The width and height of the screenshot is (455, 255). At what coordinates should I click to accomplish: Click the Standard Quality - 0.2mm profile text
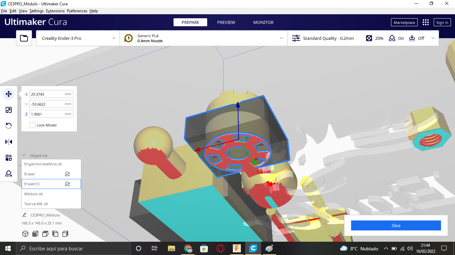328,38
